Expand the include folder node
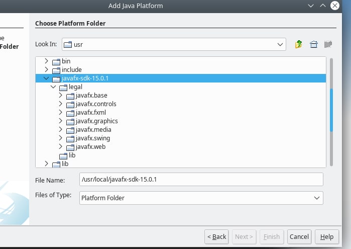Image resolution: width=351 pixels, height=249 pixels. click(x=46, y=69)
